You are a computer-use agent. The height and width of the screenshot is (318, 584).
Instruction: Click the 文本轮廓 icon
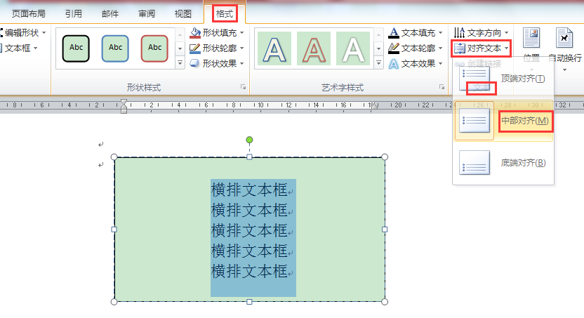click(394, 48)
